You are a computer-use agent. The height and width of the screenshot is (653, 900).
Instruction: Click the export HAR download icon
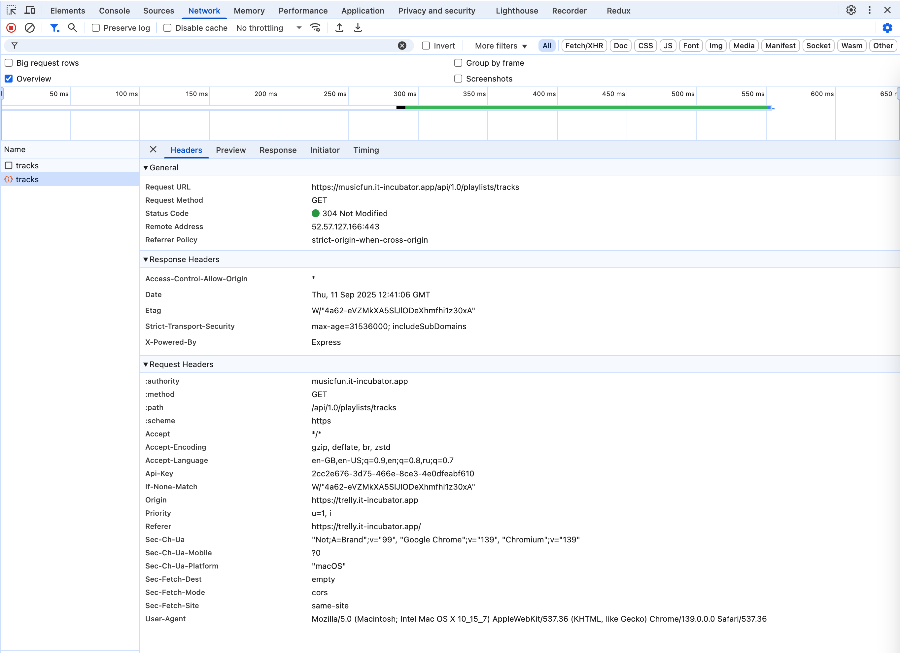point(358,28)
